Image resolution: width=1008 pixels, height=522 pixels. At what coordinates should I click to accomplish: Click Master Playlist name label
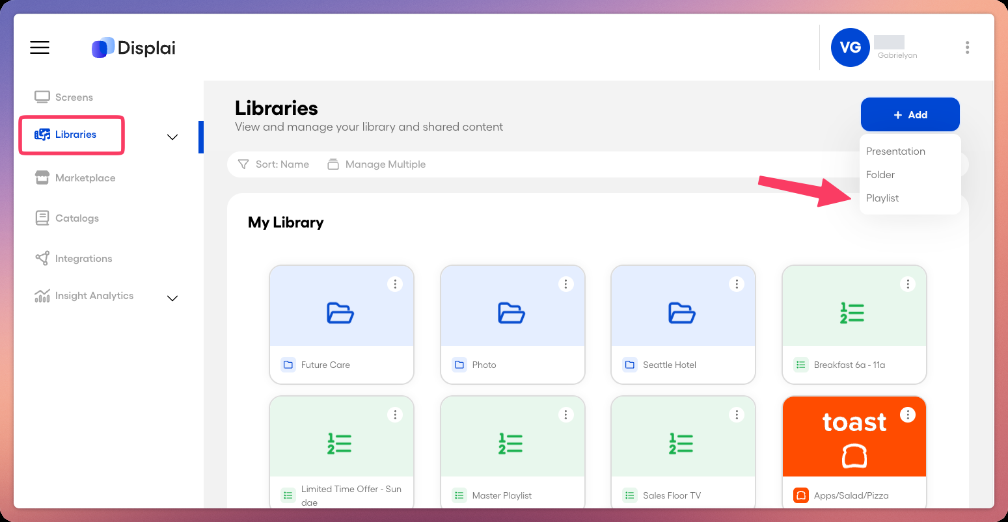click(x=502, y=496)
